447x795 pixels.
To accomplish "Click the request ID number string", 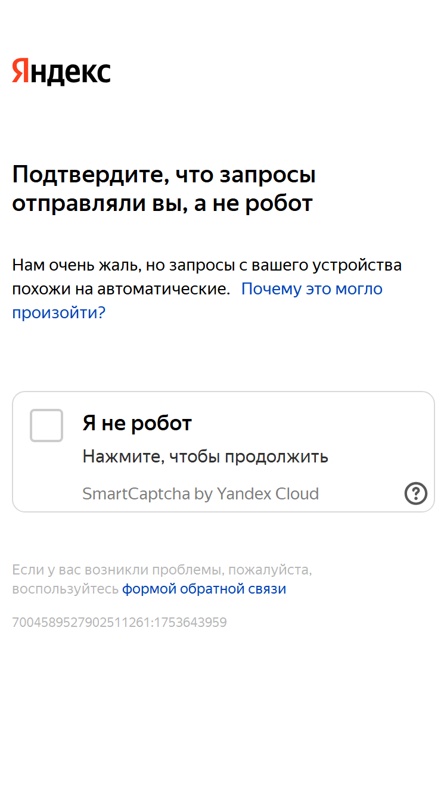I will coord(119,623).
